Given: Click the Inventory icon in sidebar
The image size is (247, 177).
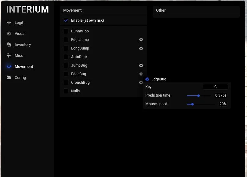Looking at the screenshot, I should tap(9, 45).
